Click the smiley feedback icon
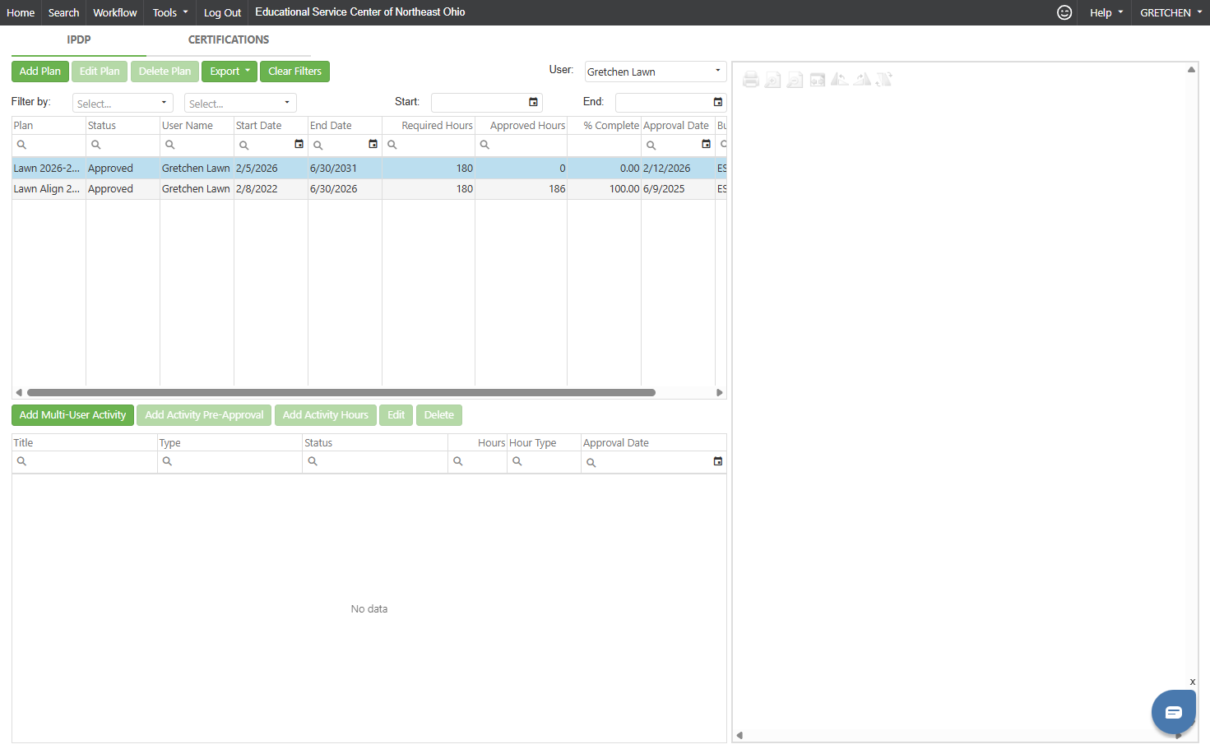 coord(1064,12)
